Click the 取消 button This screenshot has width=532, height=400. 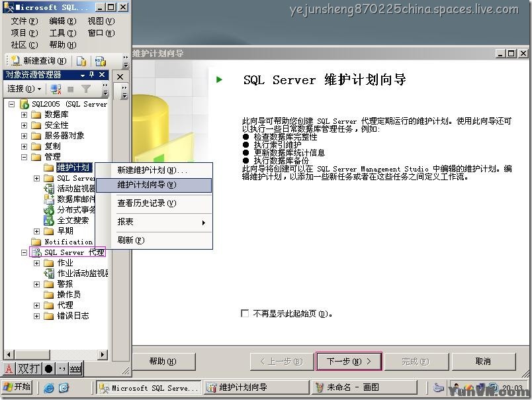pos(484,362)
